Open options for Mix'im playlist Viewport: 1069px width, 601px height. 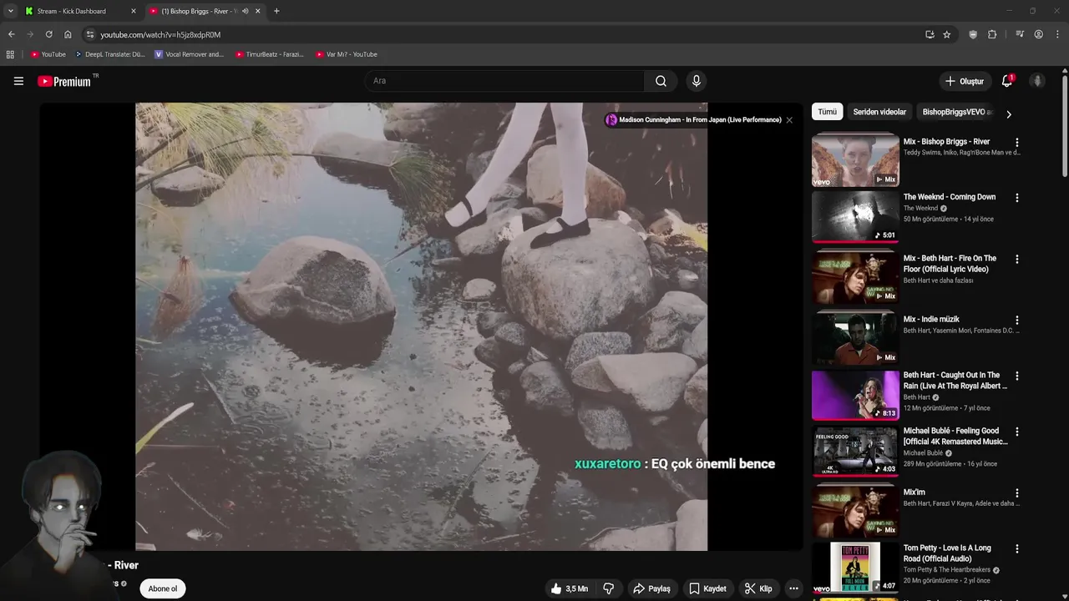click(1016, 493)
